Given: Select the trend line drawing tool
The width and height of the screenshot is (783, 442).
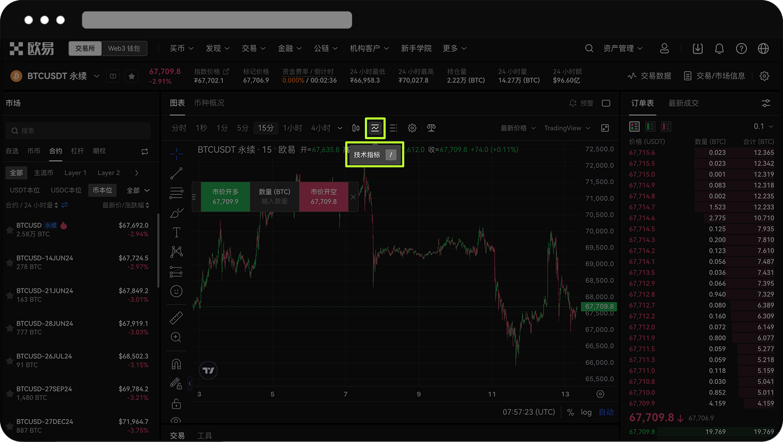Looking at the screenshot, I should pos(177,173).
